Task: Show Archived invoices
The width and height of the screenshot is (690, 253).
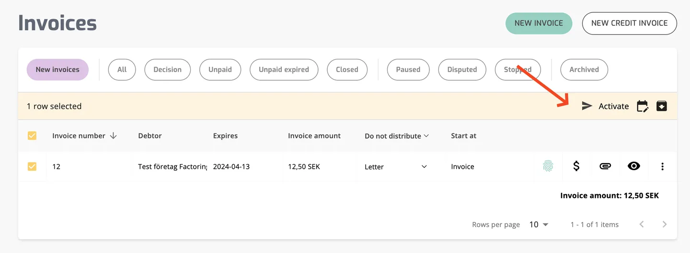Action: coord(584,69)
